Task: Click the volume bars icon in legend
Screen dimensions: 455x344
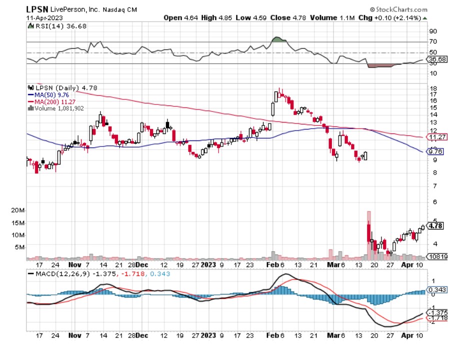Action: (x=30, y=107)
